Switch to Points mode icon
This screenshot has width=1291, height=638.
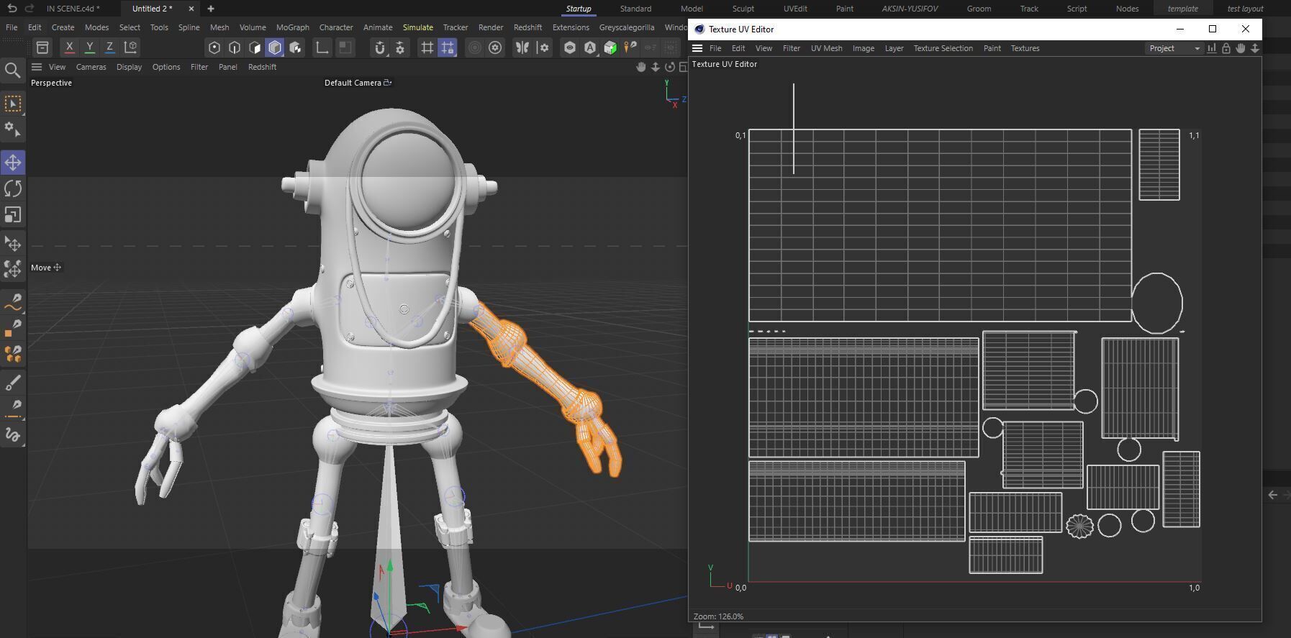(214, 47)
